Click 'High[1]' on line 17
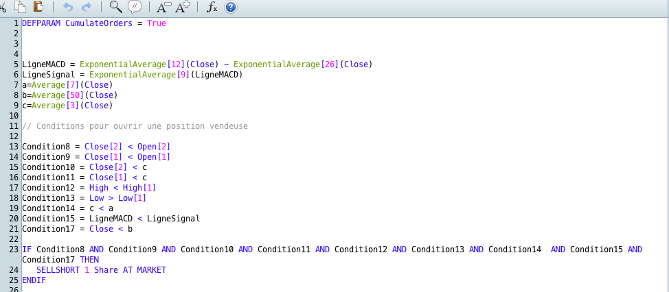This screenshot has width=669, height=292. click(x=139, y=188)
